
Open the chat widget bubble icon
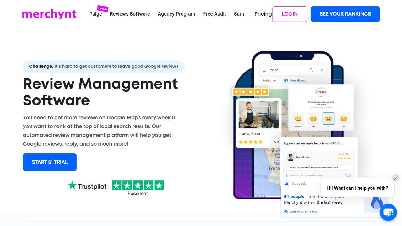[x=388, y=213]
